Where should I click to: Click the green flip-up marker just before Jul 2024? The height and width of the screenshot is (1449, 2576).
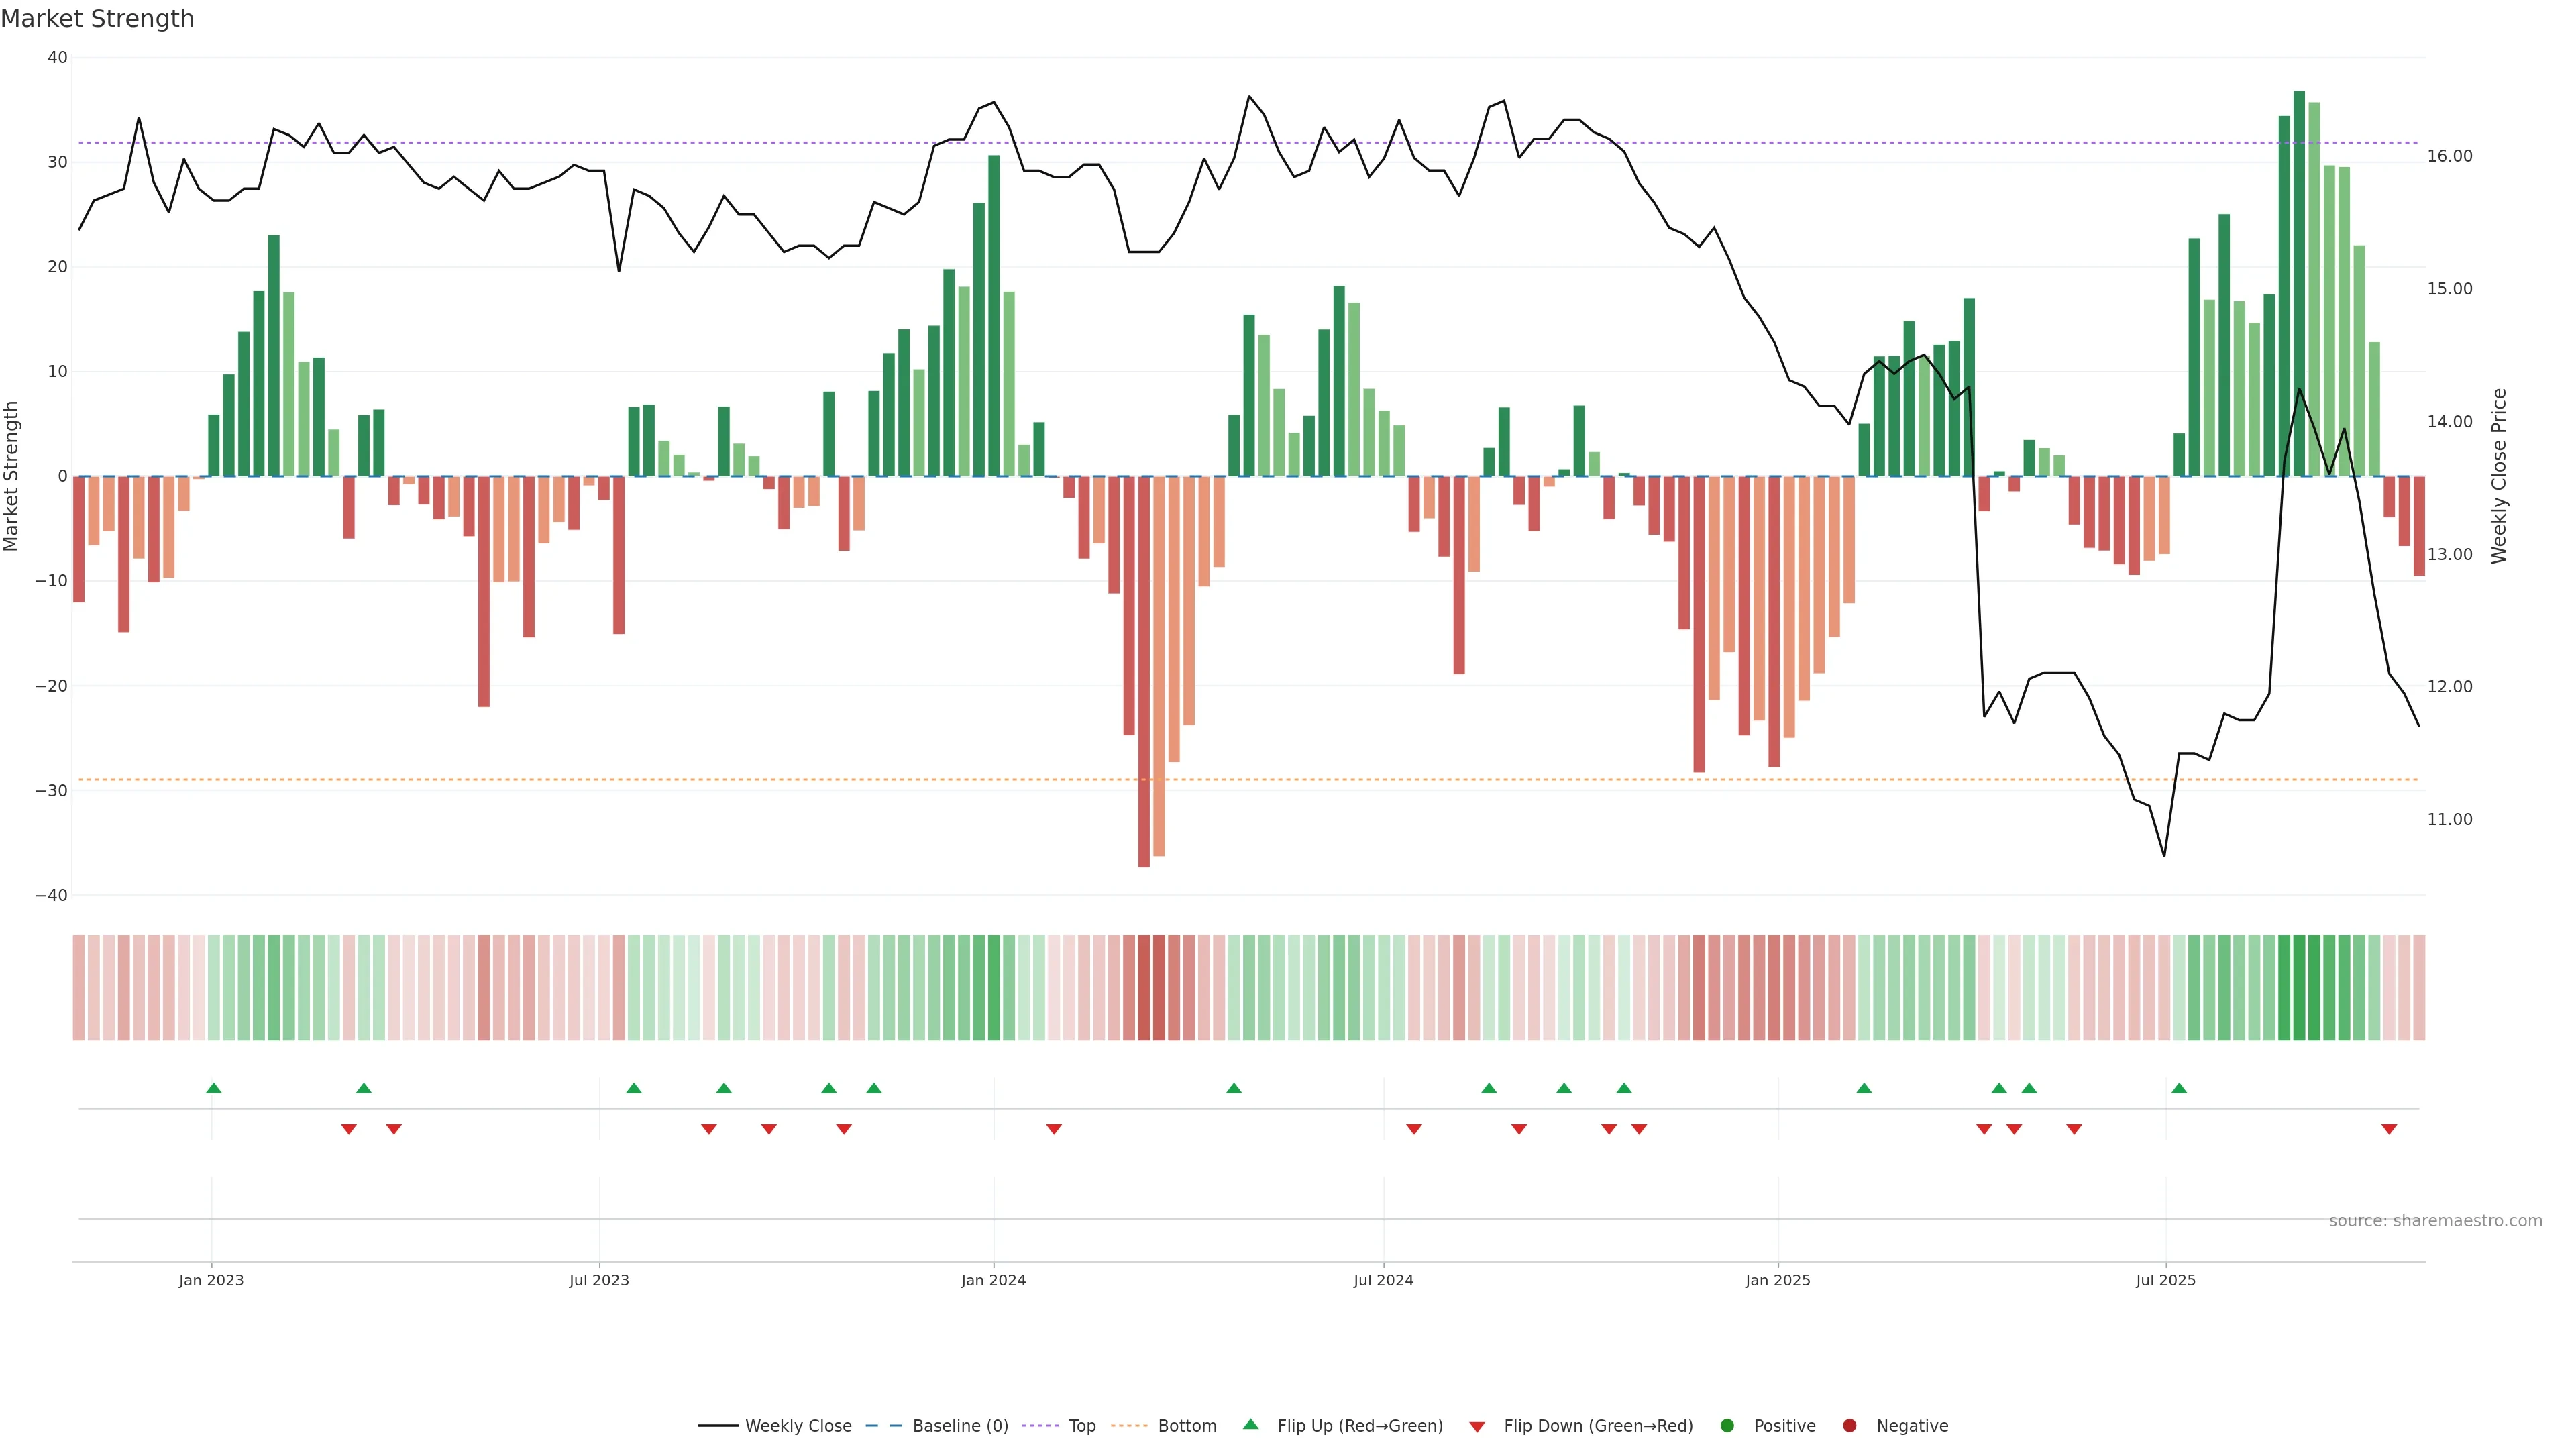click(x=1233, y=1088)
